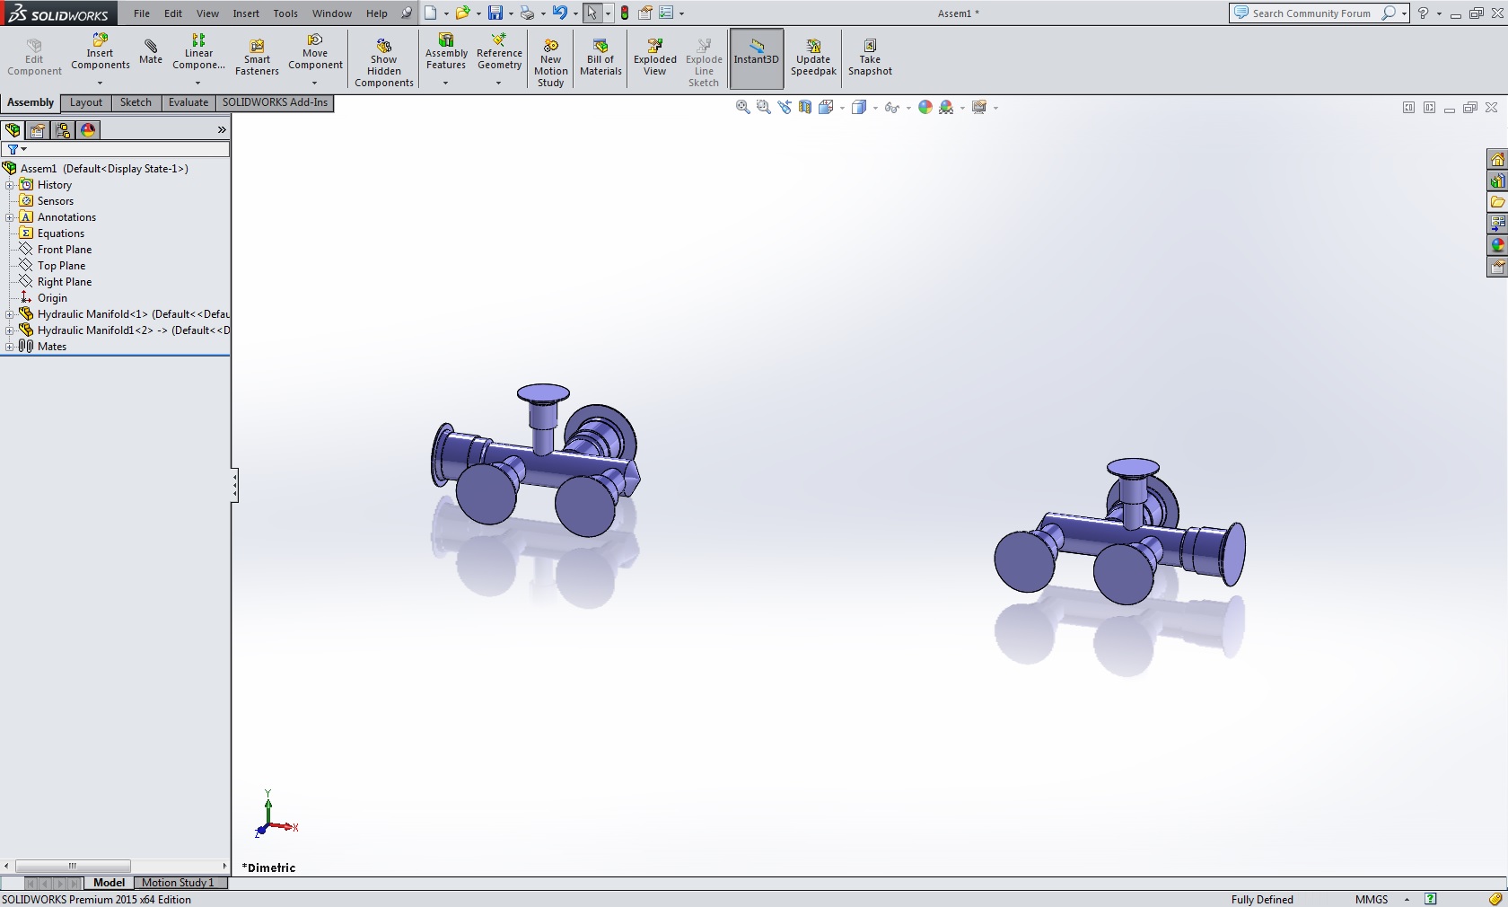Open the Tools menu
The height and width of the screenshot is (907, 1508).
[285, 13]
